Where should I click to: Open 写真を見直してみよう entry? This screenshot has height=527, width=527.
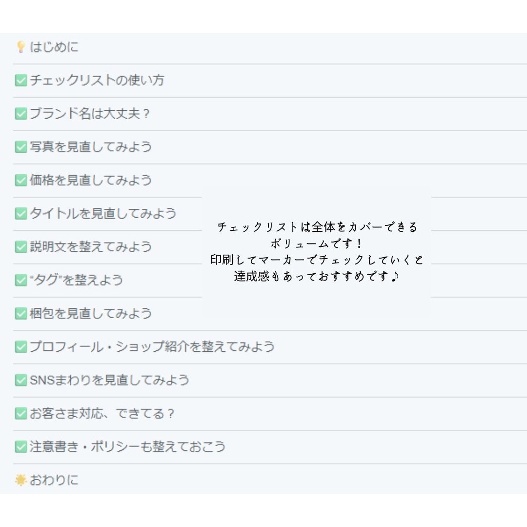(x=91, y=147)
